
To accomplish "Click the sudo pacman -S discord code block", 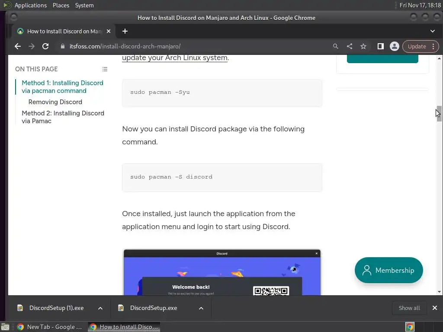I will pos(222,178).
